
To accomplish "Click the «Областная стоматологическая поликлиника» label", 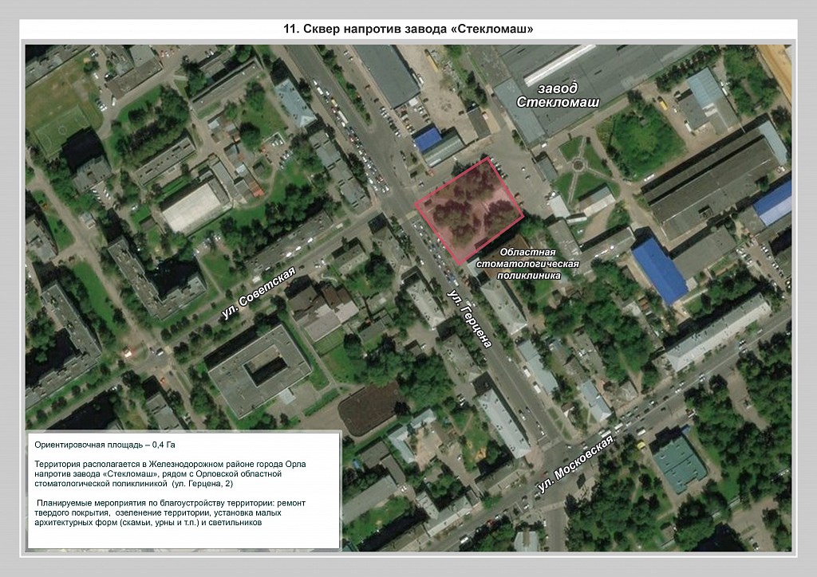I will click(x=527, y=263).
